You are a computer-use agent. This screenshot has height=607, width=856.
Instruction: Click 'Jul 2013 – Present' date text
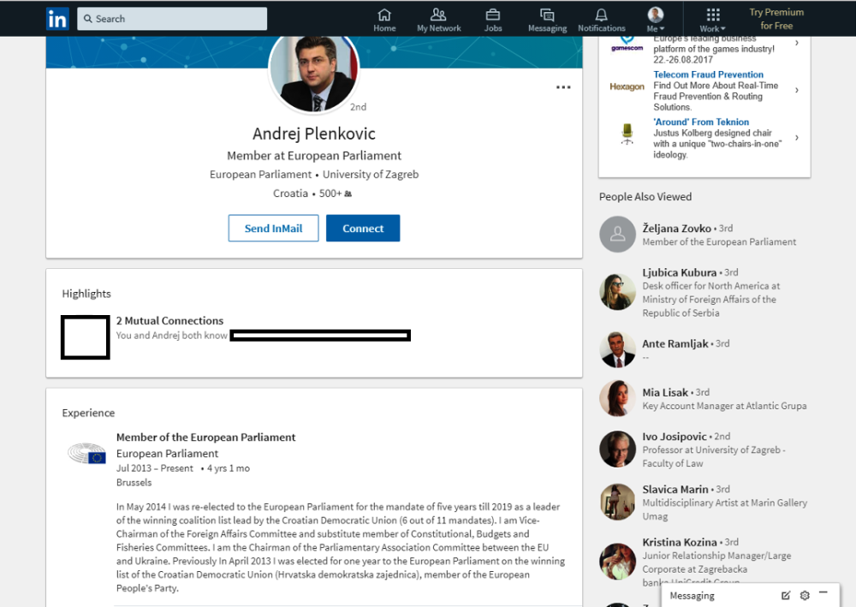pos(154,468)
